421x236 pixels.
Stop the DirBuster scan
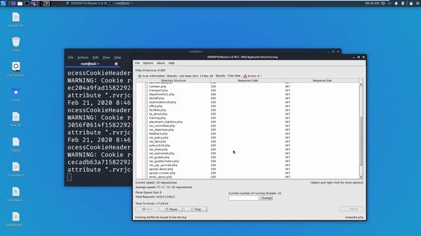click(196, 209)
